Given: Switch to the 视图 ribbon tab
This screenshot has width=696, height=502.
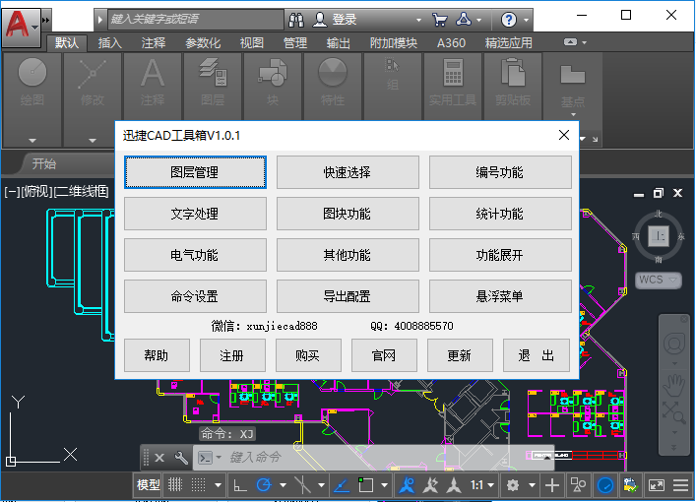Looking at the screenshot, I should (x=252, y=43).
